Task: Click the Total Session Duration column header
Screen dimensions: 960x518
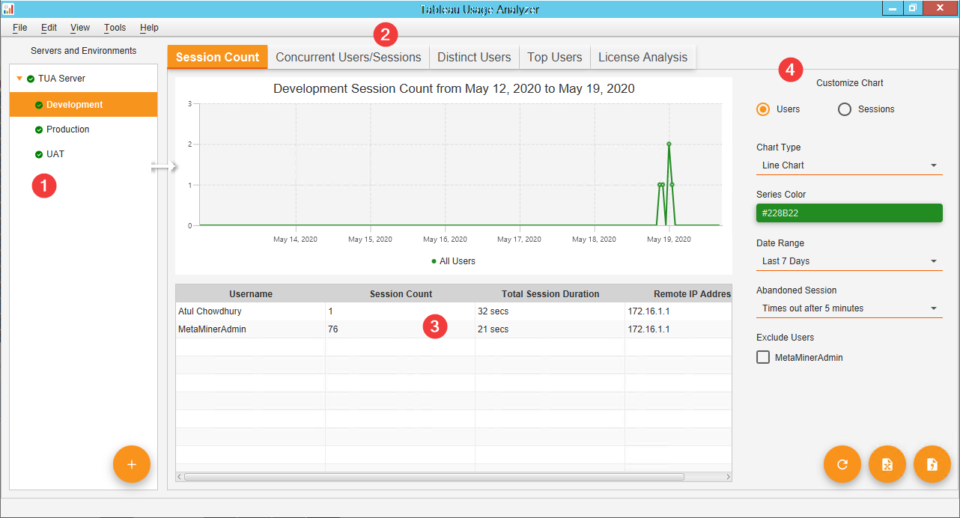Action: click(x=550, y=293)
